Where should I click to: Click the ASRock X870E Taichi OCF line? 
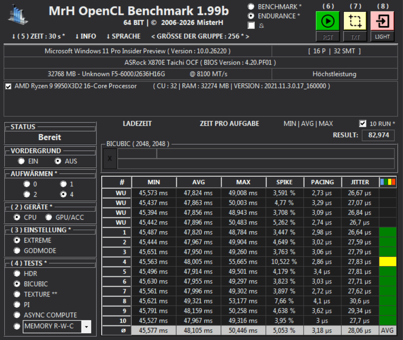200,63
